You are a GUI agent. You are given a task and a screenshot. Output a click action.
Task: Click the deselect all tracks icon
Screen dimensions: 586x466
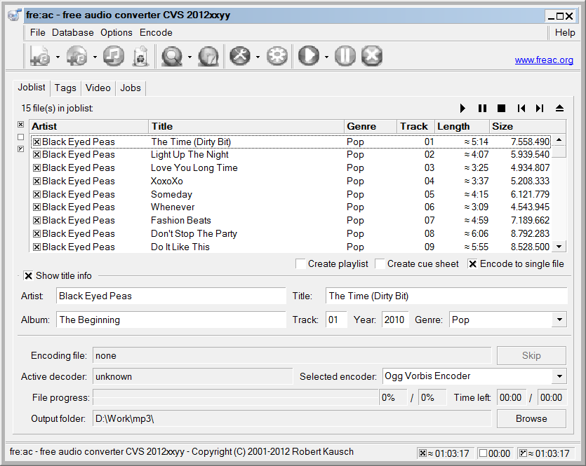click(21, 137)
